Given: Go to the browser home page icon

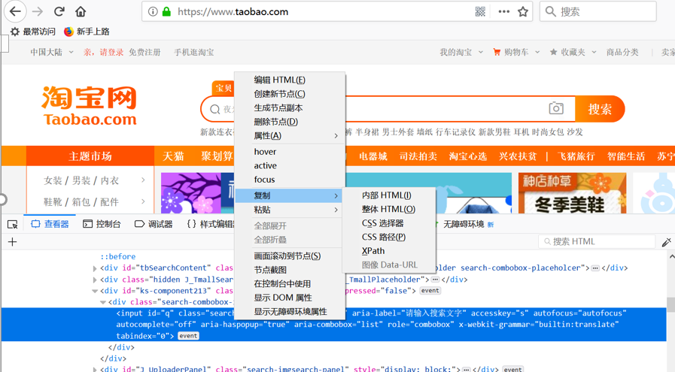Looking at the screenshot, I should [x=81, y=11].
